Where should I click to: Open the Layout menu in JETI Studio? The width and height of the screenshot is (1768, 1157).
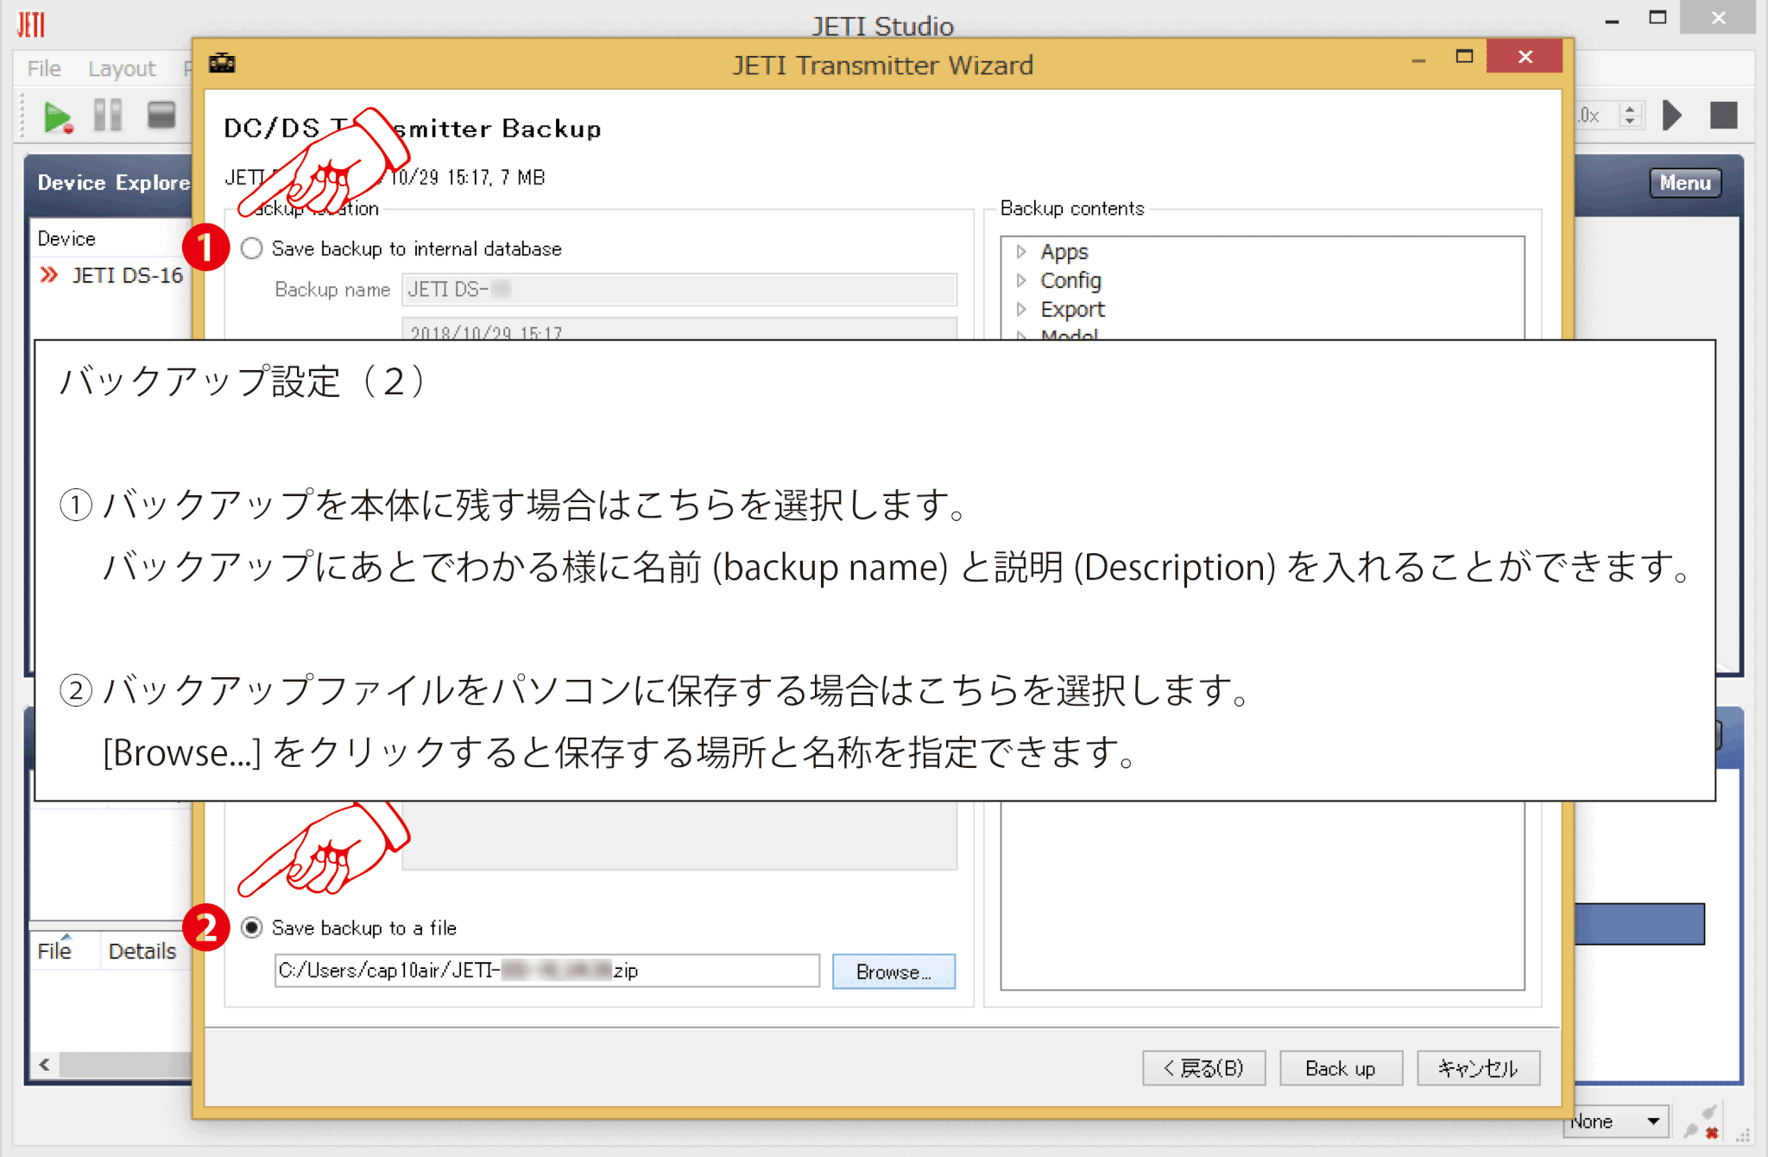[x=122, y=68]
